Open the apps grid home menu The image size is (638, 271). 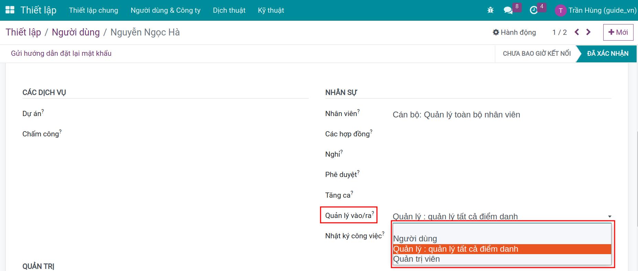point(10,10)
